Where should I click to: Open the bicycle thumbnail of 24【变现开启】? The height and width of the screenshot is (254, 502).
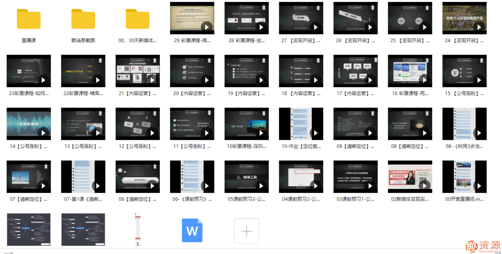tap(464, 18)
